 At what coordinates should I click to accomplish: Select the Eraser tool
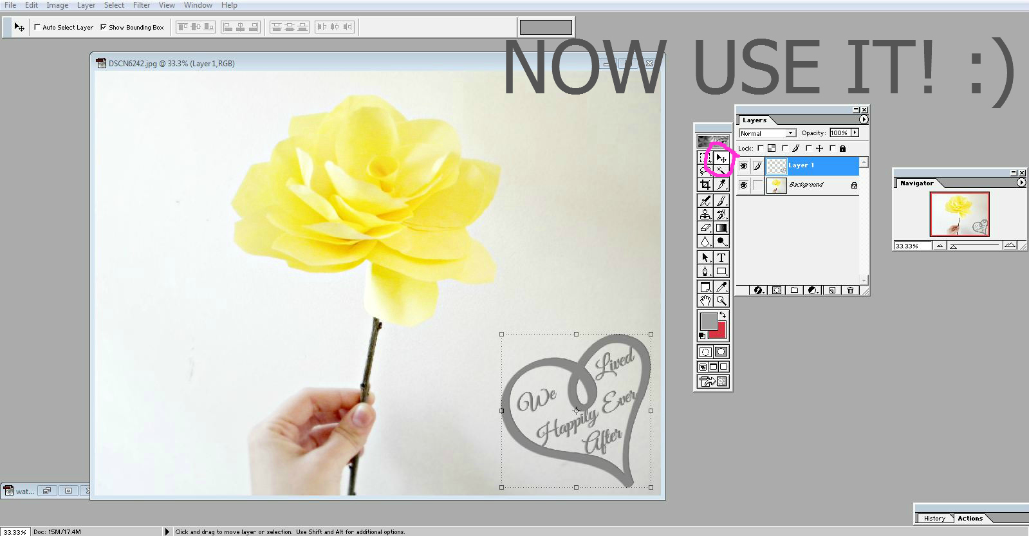[705, 228]
